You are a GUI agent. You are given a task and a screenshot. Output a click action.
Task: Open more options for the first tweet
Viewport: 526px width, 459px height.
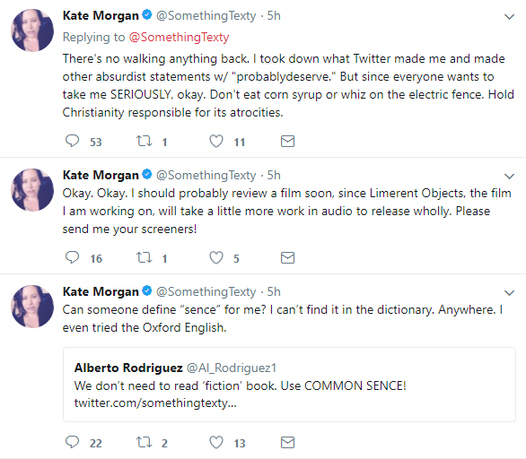[x=509, y=17]
